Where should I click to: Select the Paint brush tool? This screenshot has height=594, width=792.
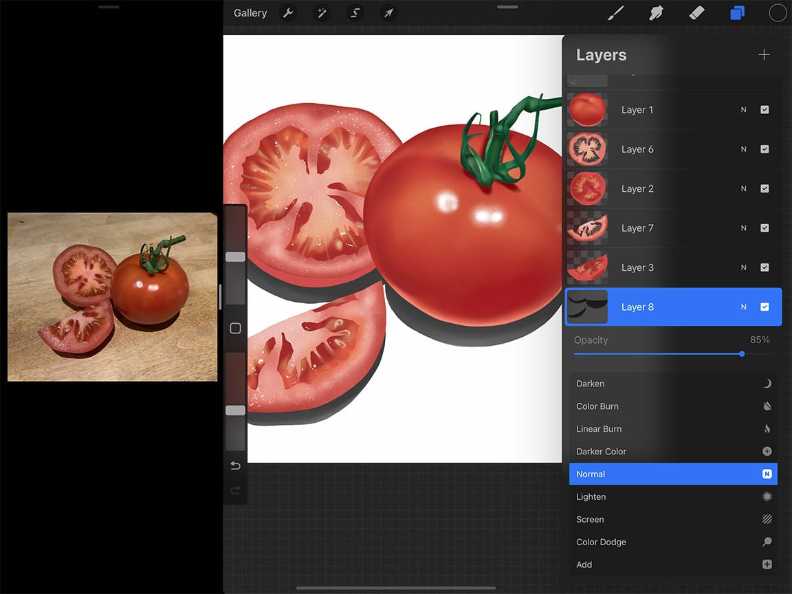click(615, 12)
